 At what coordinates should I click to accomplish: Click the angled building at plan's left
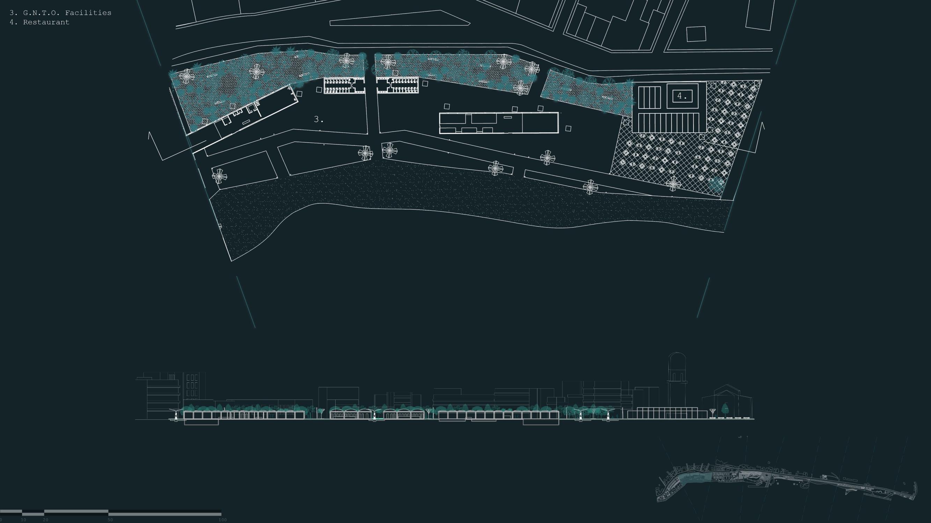click(x=256, y=111)
